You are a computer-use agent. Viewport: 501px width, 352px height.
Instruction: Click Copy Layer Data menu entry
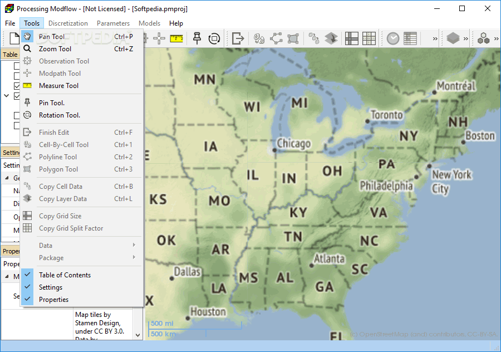point(82,198)
